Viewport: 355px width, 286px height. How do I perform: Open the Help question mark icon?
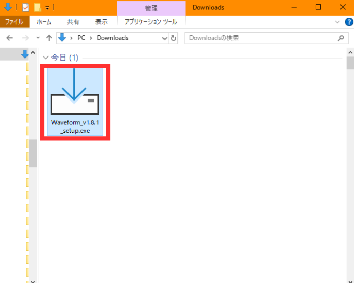349,22
